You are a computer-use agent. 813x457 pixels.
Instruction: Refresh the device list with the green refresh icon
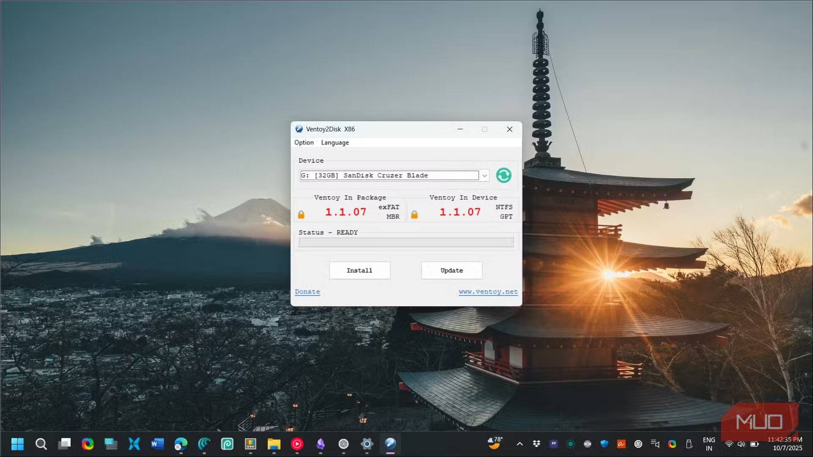pos(503,175)
